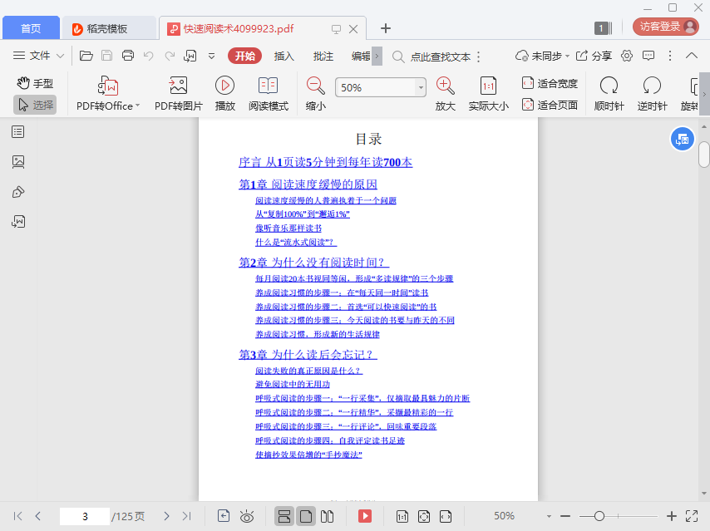Click 访客登录 login button
The height and width of the screenshot is (531, 710).
(x=666, y=27)
